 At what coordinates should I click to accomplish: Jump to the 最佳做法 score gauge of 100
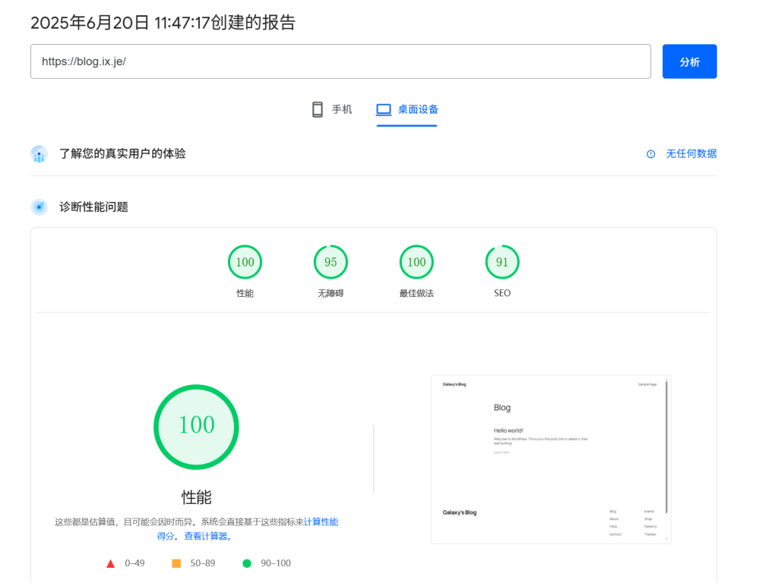pyautogui.click(x=416, y=263)
